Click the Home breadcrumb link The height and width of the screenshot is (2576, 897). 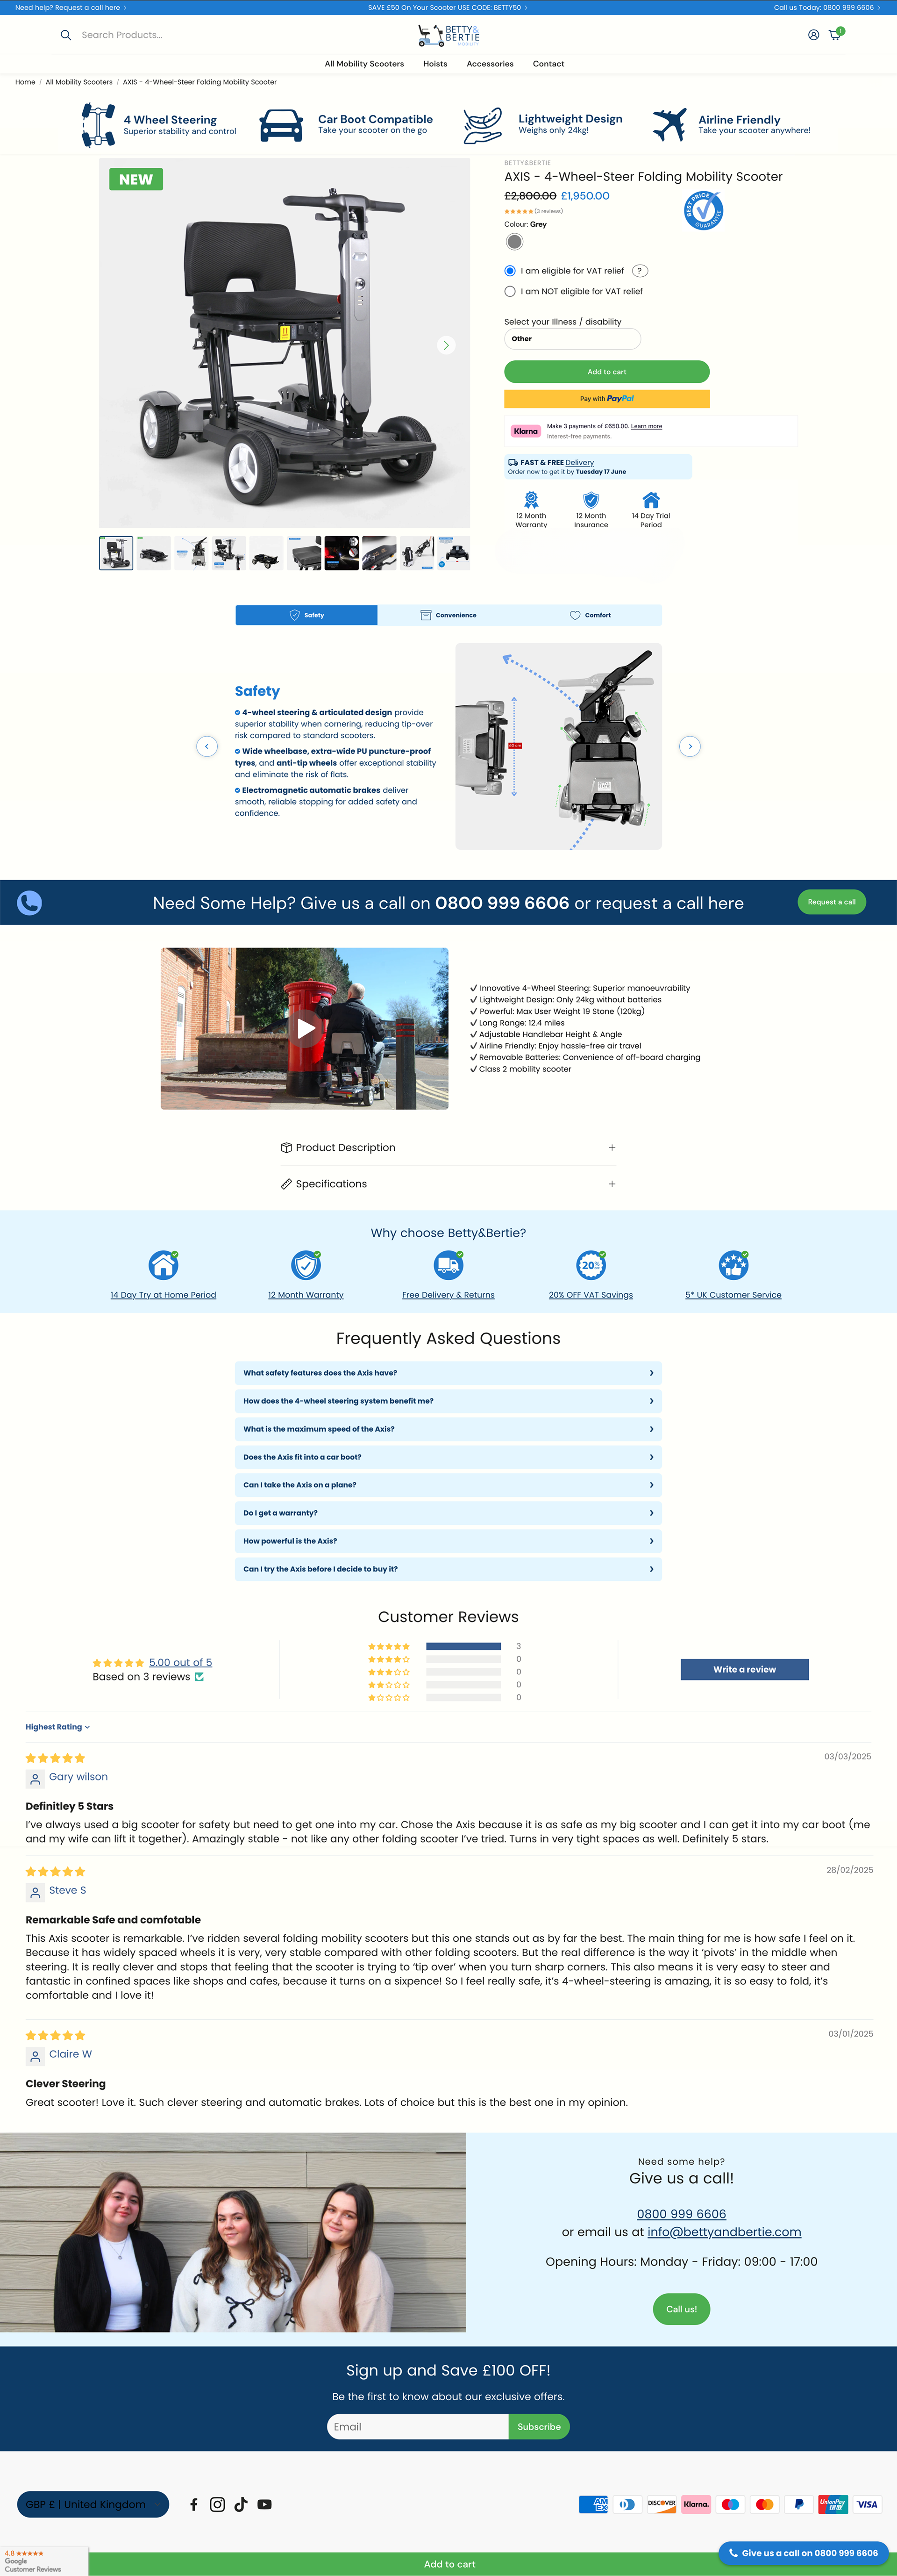point(25,82)
